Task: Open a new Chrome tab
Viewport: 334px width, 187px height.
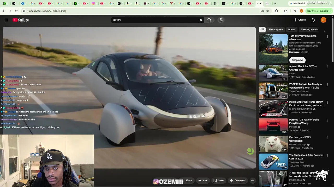Action: pyautogui.click(x=275, y=3)
